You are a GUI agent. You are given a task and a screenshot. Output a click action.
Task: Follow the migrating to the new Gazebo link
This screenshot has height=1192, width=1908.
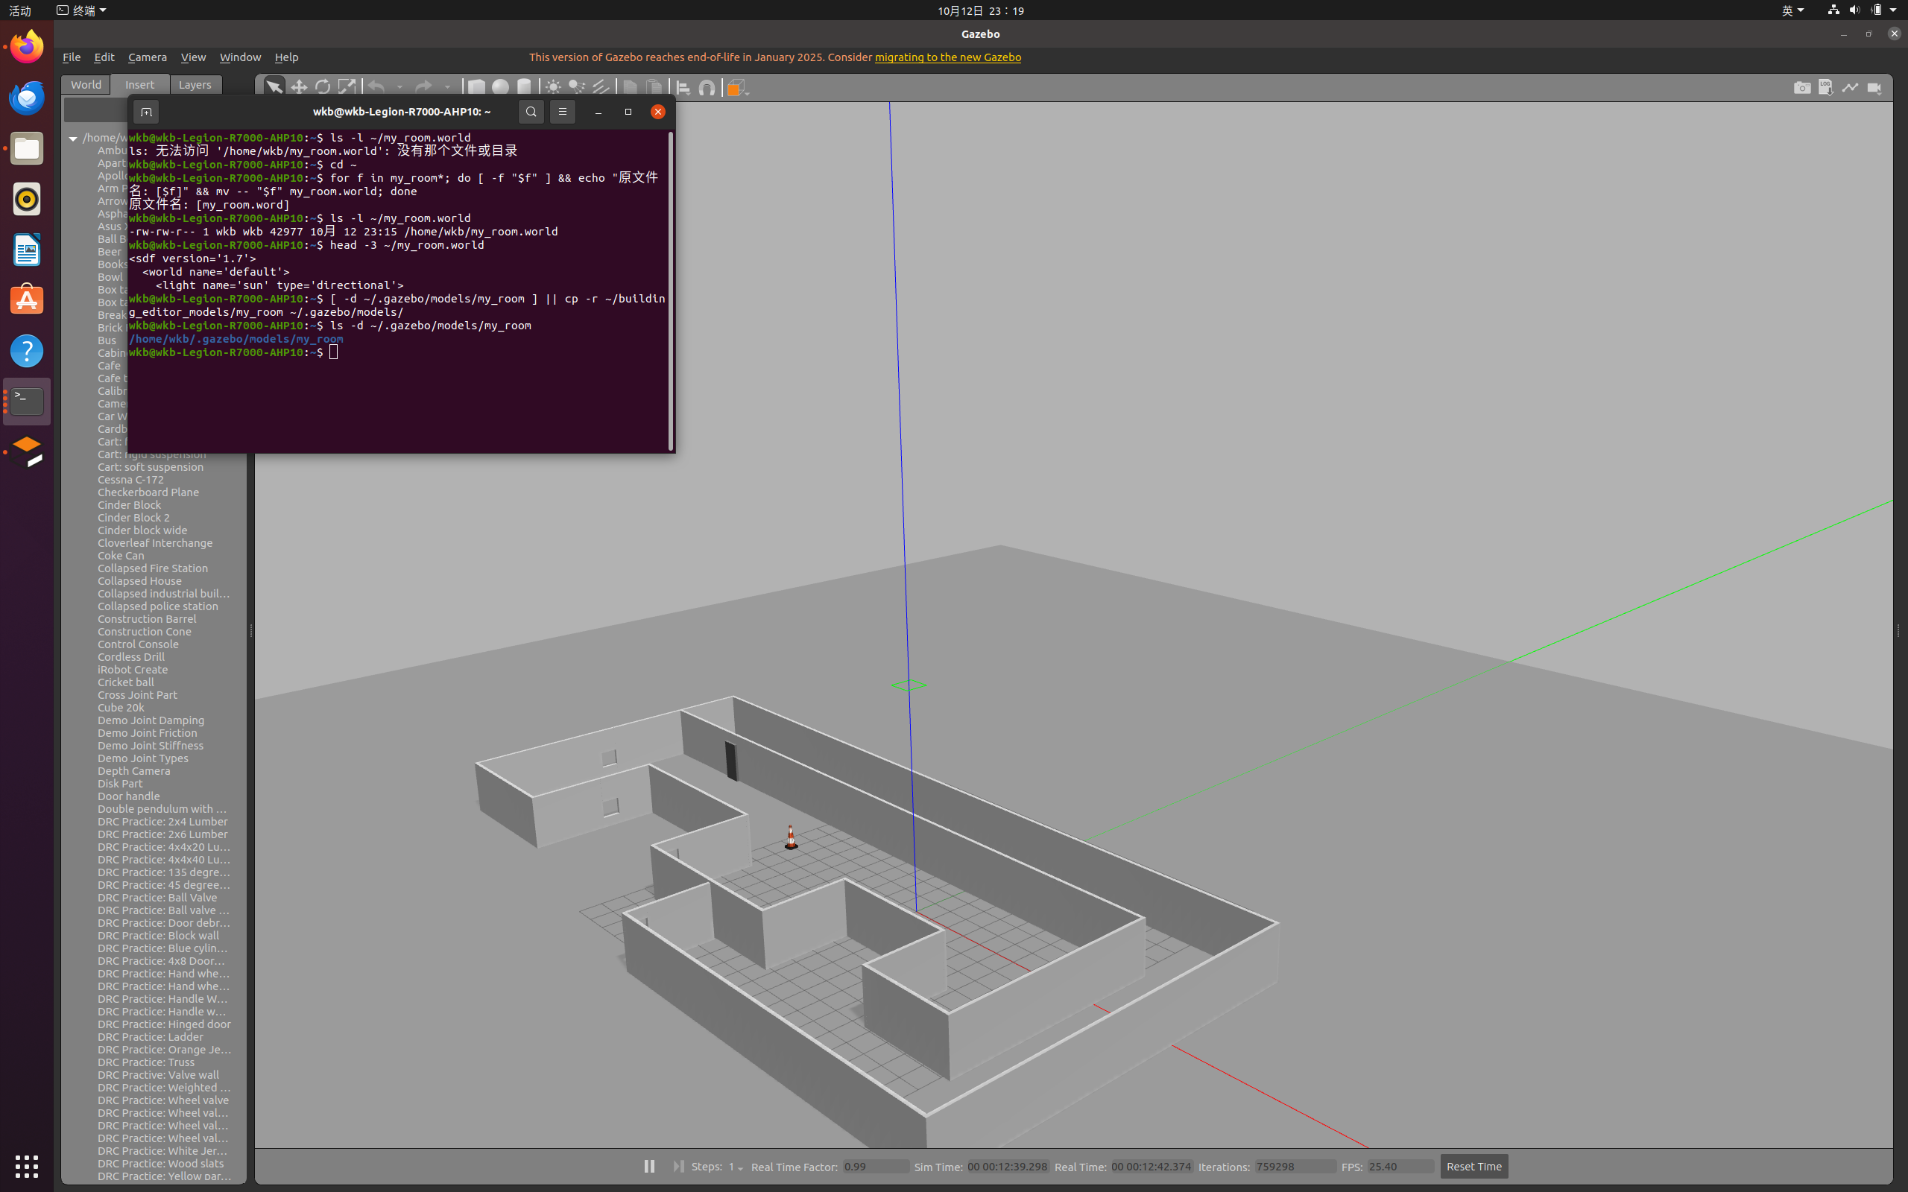click(x=948, y=57)
